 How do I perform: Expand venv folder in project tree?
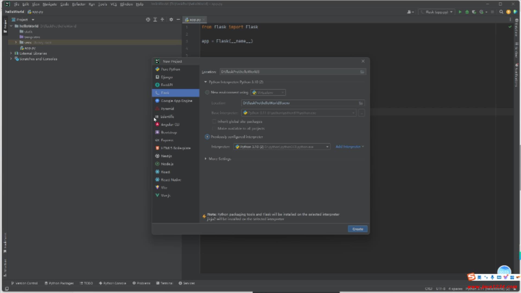tap(16, 43)
